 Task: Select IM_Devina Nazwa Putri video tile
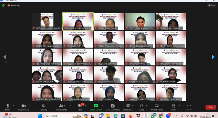(78, 92)
